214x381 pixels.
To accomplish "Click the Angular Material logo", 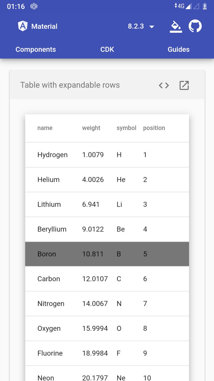I will point(23,26).
